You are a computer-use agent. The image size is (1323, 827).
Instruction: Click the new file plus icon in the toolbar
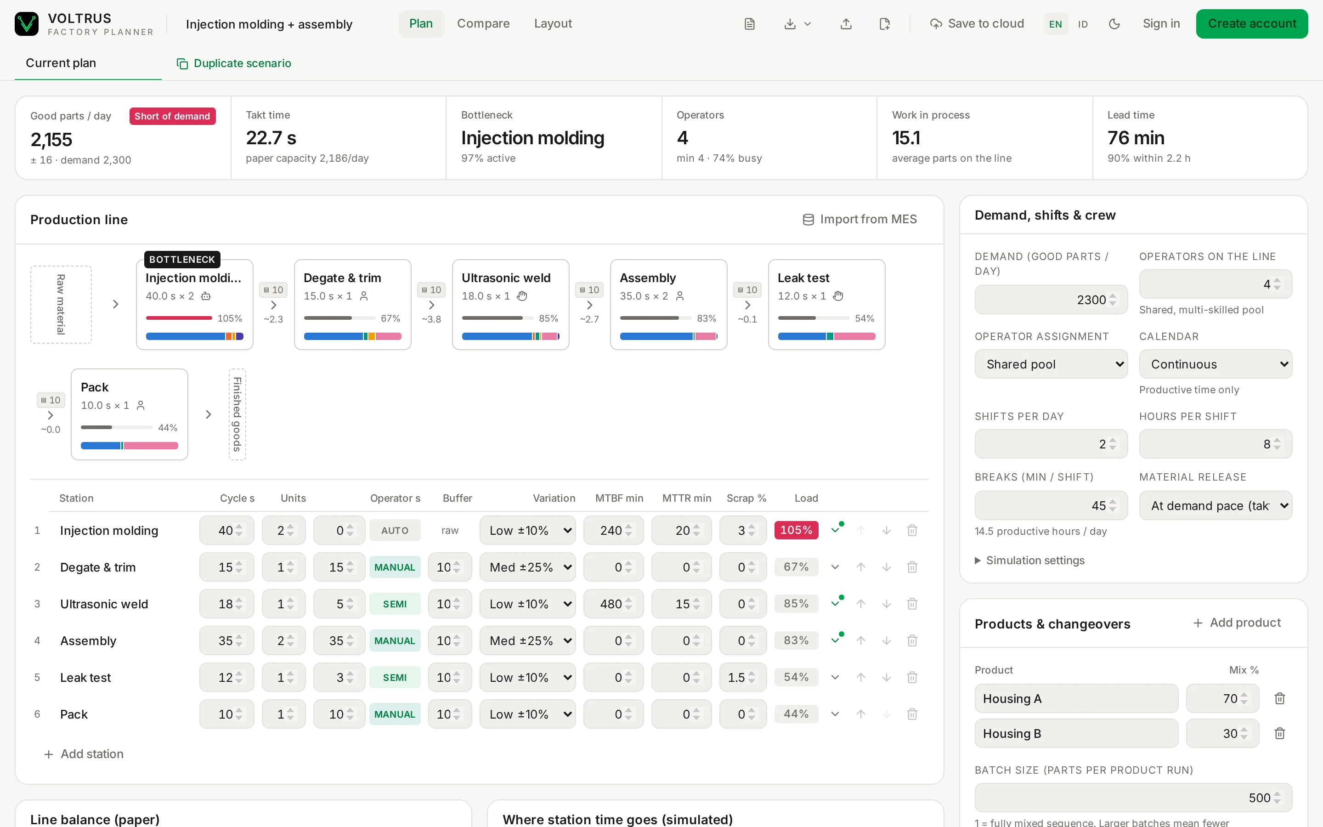(x=885, y=24)
